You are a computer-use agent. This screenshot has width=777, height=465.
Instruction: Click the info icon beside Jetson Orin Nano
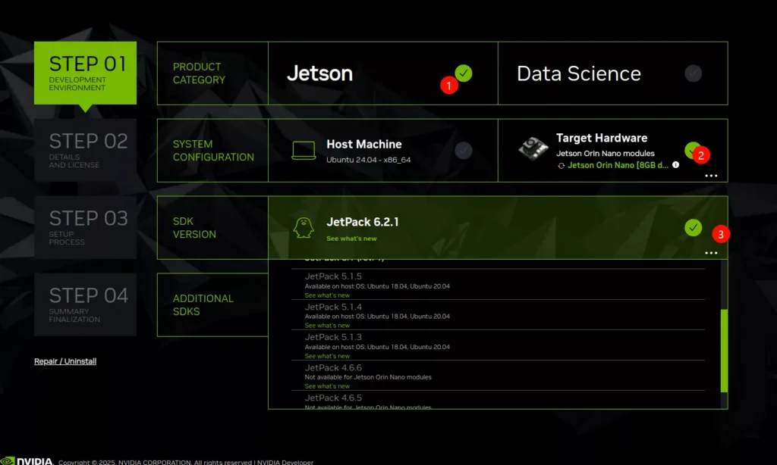click(676, 164)
